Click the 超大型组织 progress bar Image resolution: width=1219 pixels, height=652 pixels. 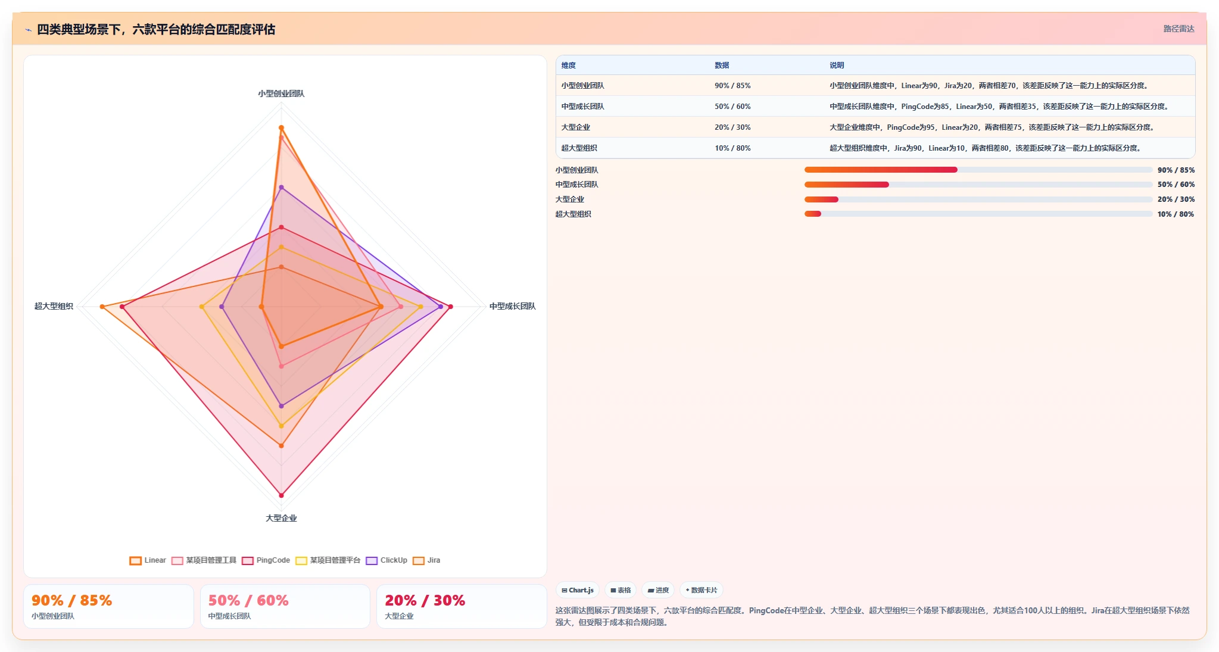978,214
